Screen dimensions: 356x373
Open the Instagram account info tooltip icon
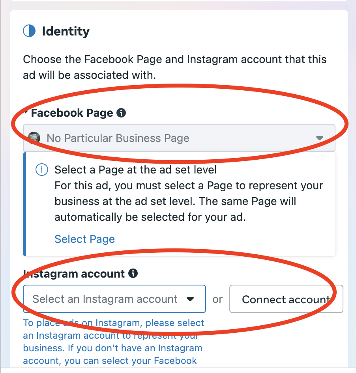(x=133, y=274)
